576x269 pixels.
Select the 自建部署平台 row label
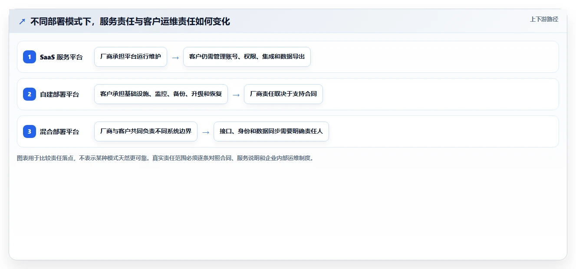click(59, 94)
